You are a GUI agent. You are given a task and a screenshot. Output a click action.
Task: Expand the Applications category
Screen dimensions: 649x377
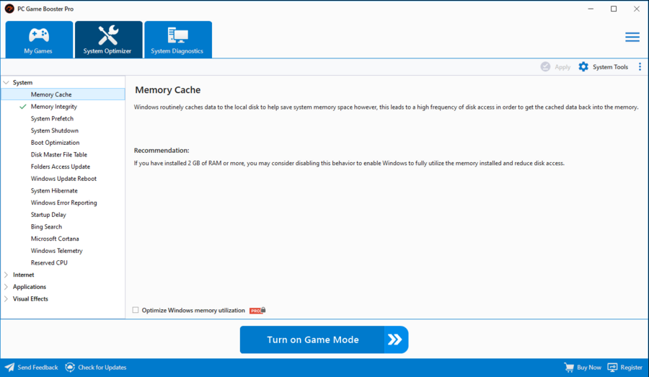(x=6, y=287)
